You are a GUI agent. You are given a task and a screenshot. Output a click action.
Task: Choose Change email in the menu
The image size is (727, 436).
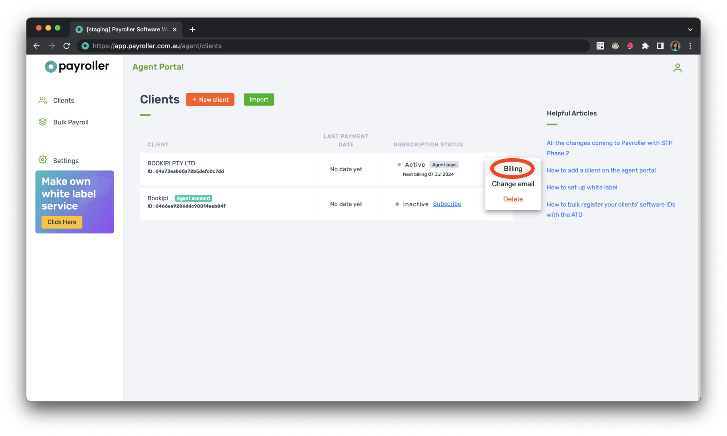pos(513,184)
